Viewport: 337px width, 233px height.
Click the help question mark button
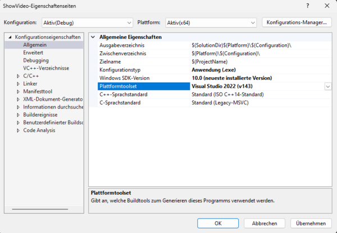pos(307,6)
